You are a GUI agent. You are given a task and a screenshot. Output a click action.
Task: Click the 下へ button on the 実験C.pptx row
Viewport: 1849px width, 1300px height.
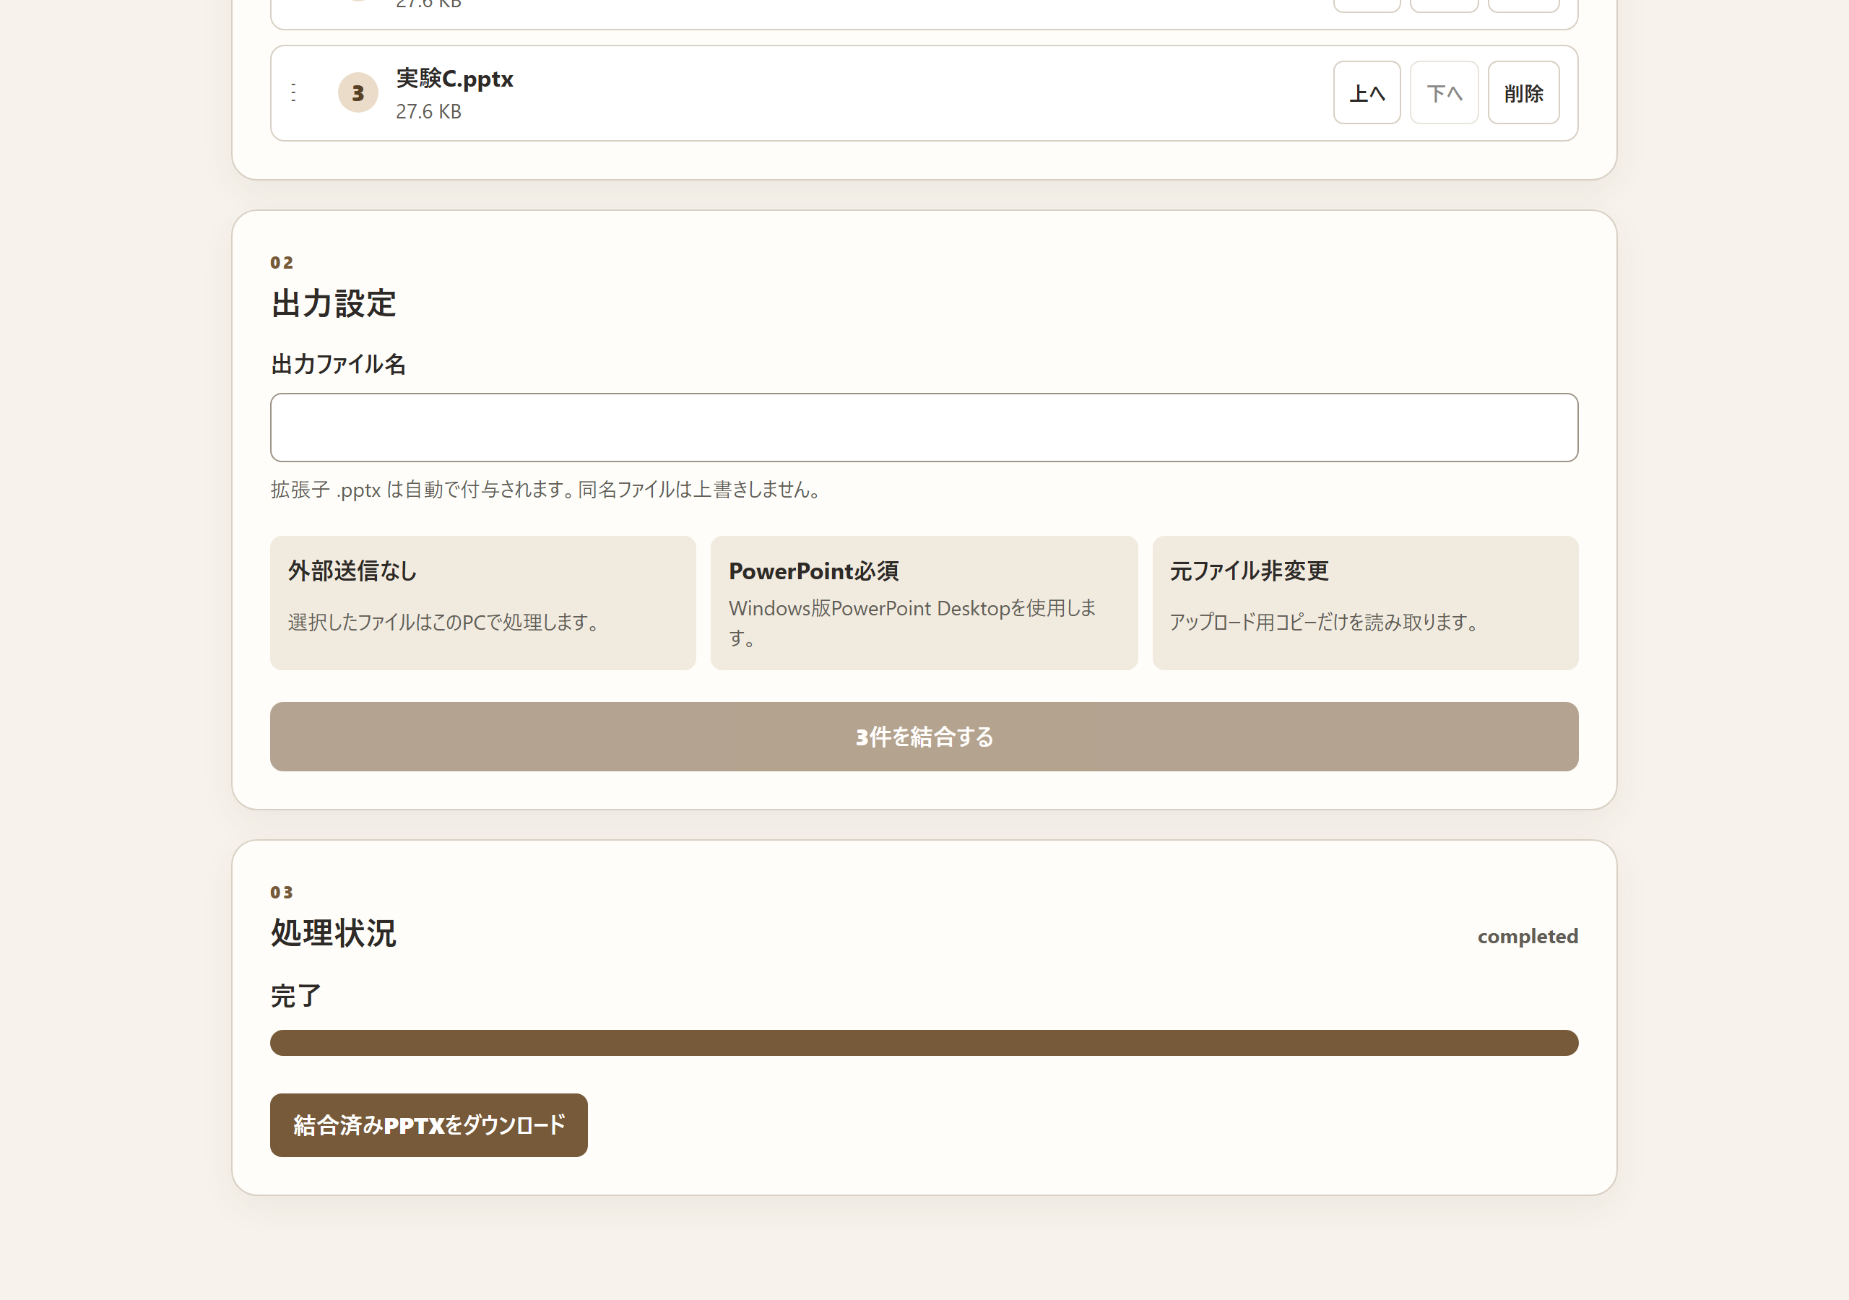pos(1444,92)
